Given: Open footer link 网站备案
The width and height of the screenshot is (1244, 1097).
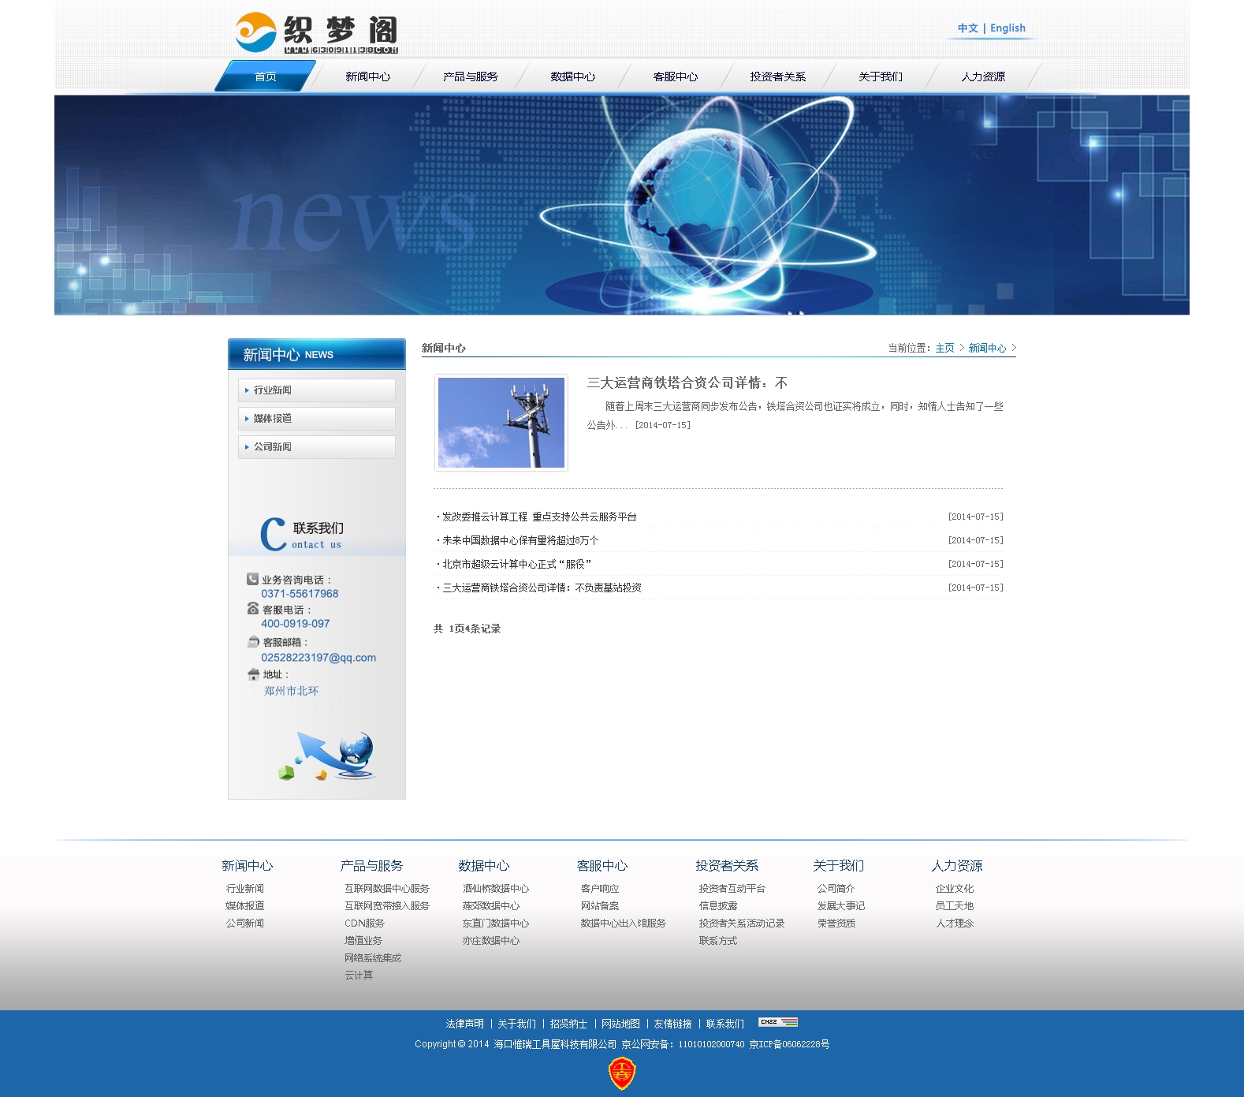Looking at the screenshot, I should [x=600, y=906].
